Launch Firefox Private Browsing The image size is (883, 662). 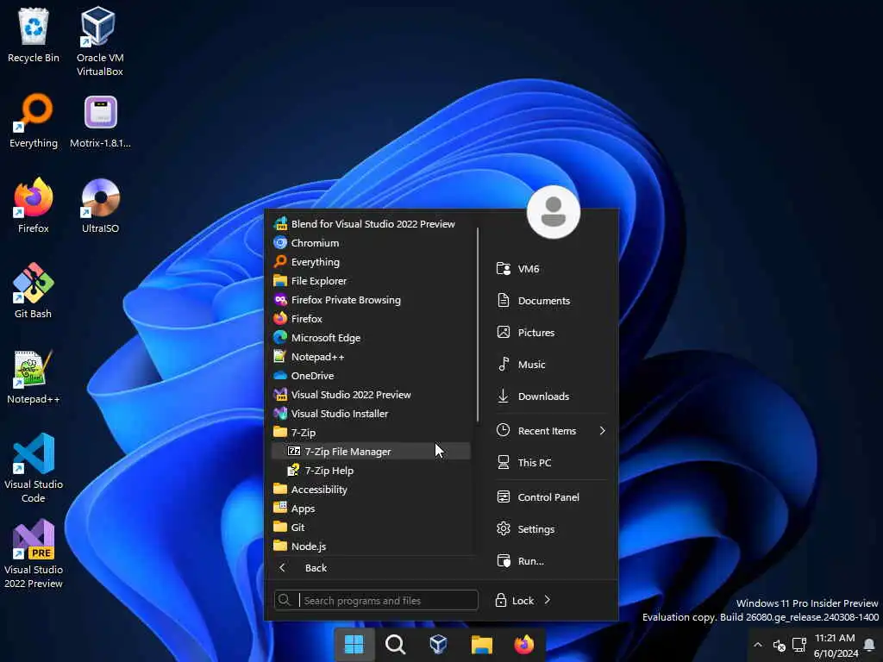pyautogui.click(x=371, y=300)
